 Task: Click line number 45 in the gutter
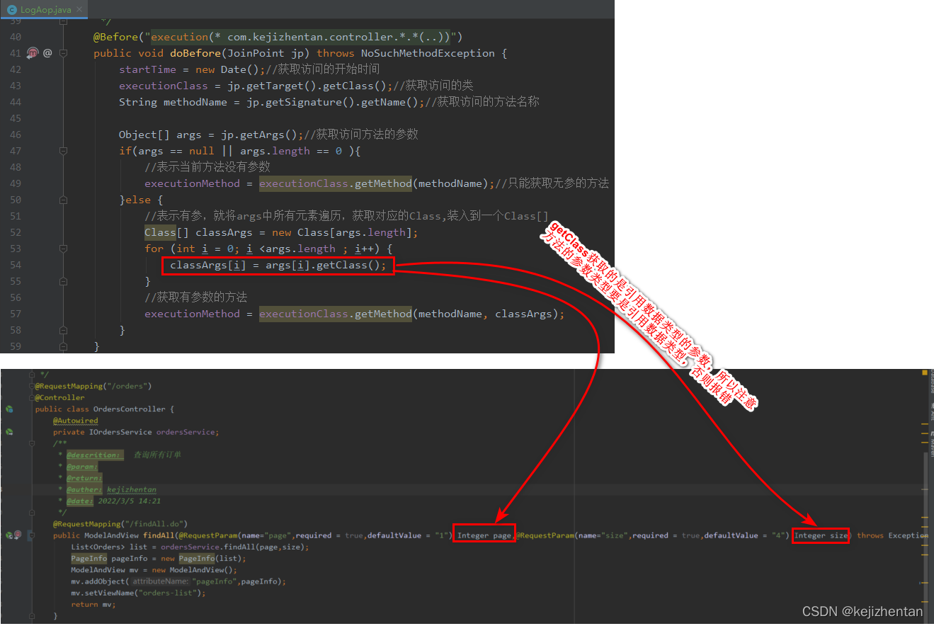tap(15, 118)
